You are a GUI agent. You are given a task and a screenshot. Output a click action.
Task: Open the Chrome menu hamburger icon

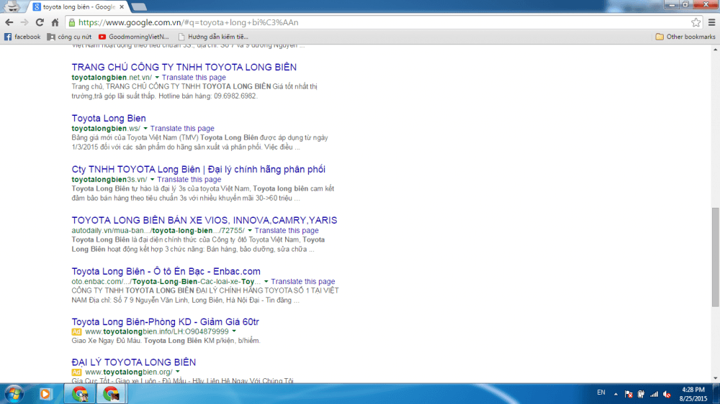click(712, 22)
